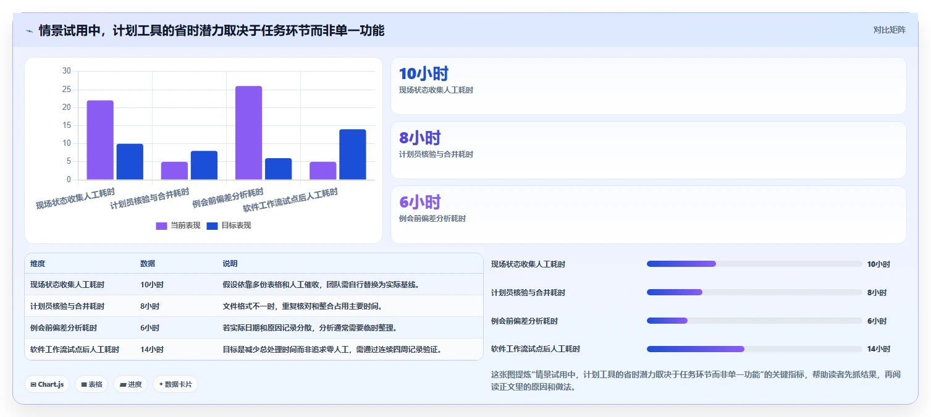The height and width of the screenshot is (417, 931).
Task: Select table row 计划员核验与合并耗时
Action: [254, 306]
